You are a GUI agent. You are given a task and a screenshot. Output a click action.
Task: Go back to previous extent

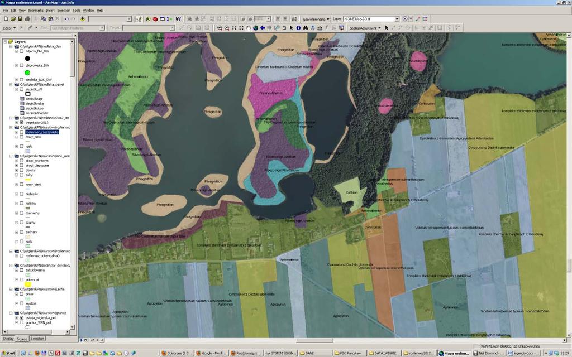point(263,28)
